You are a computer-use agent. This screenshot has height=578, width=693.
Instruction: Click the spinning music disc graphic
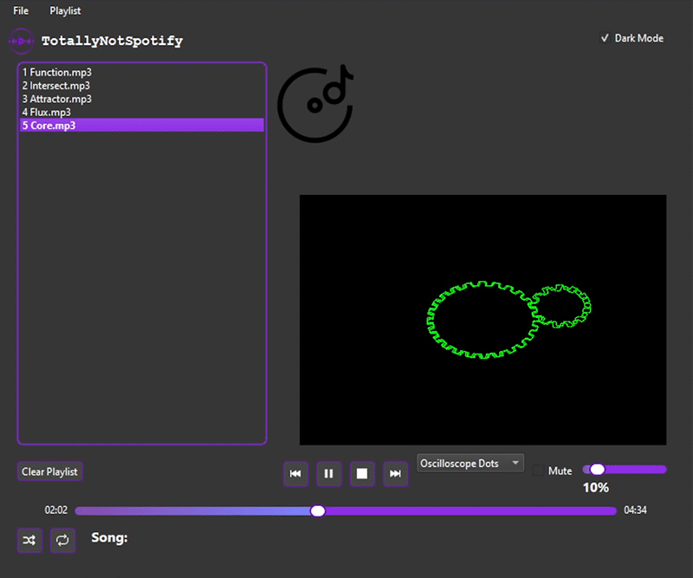pyautogui.click(x=315, y=102)
